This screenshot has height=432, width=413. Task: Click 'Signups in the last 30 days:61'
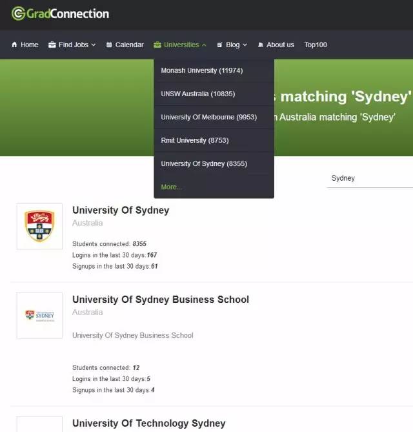115,266
